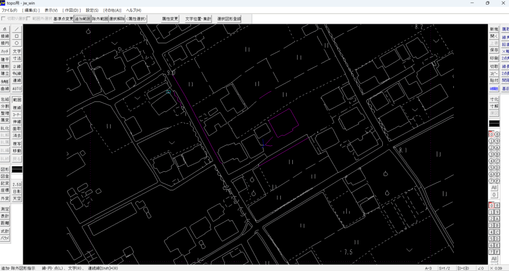Image resolution: width=509 pixels, height=271 pixels.
Task: Click the 選択解除 button
Action: click(x=116, y=19)
